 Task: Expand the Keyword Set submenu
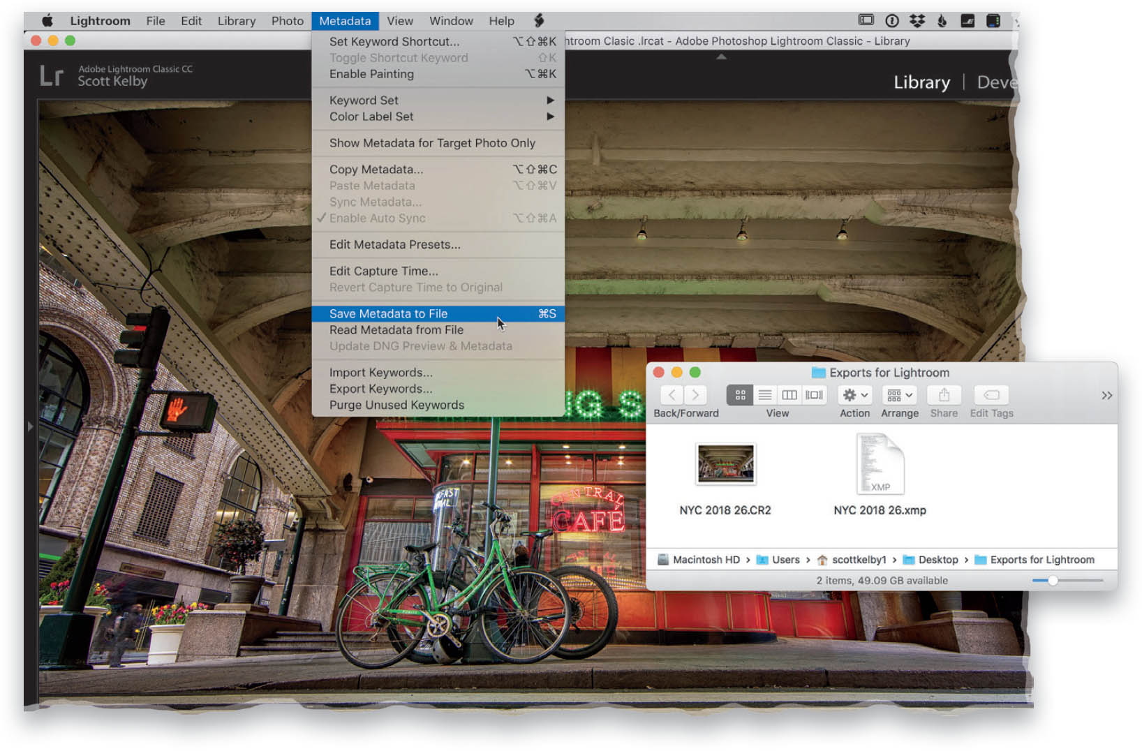click(x=438, y=101)
